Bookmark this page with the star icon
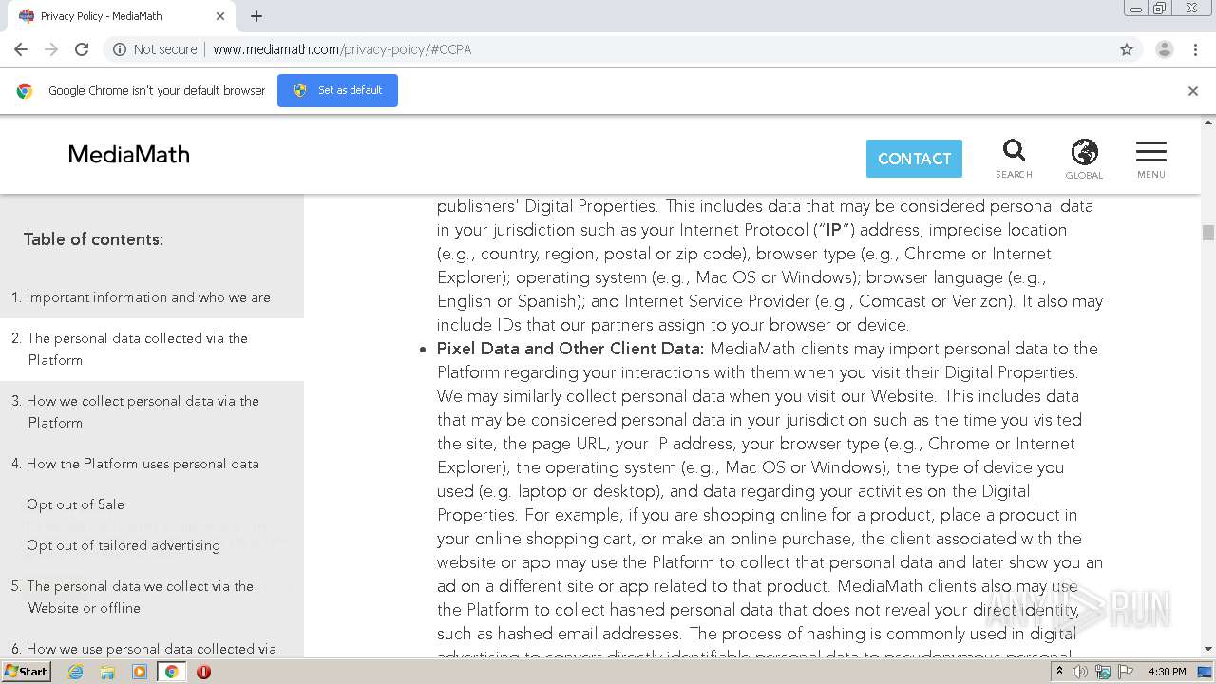 click(x=1127, y=49)
